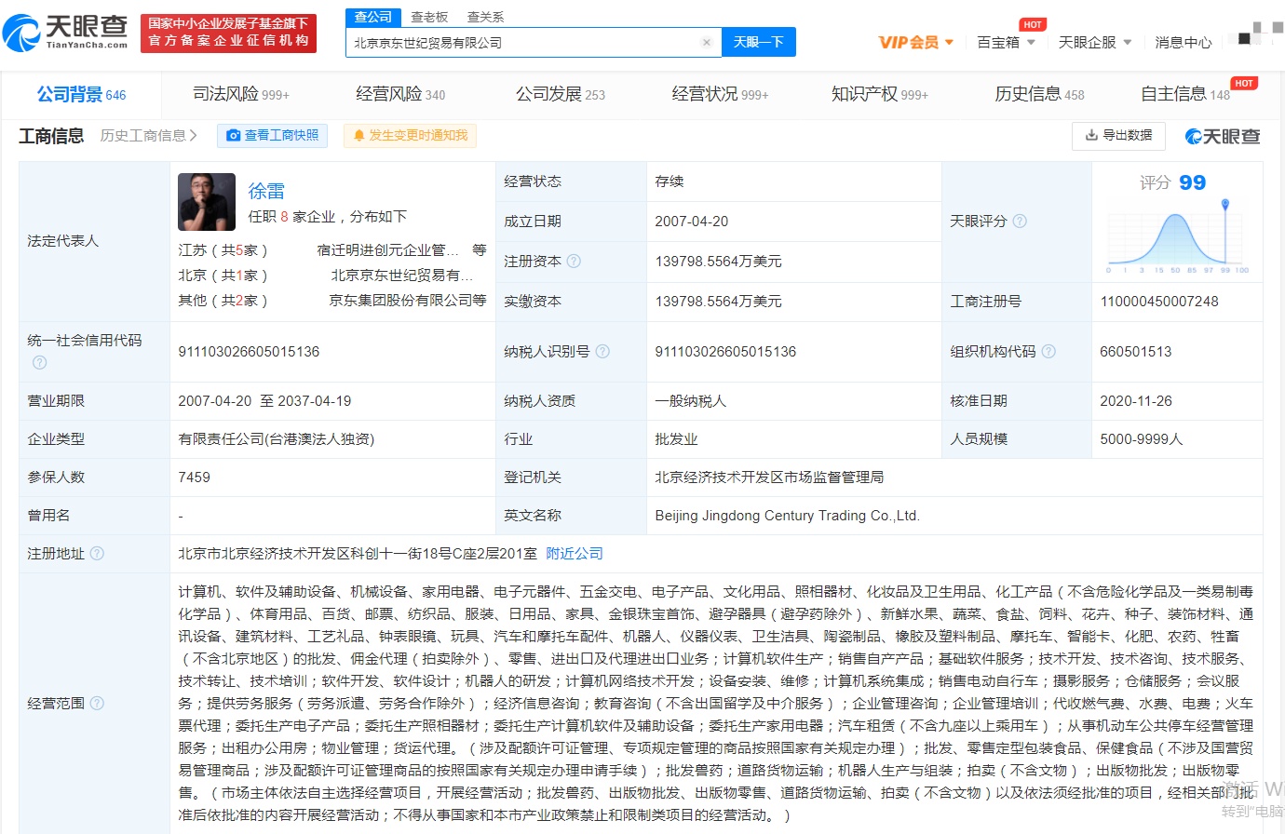Image resolution: width=1285 pixels, height=834 pixels.
Task: Open the 宿迁明进创元企业管 company link
Action: click(x=388, y=250)
